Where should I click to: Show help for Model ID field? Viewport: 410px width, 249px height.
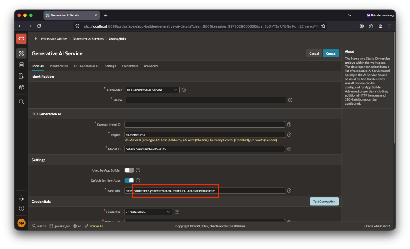click(x=289, y=149)
